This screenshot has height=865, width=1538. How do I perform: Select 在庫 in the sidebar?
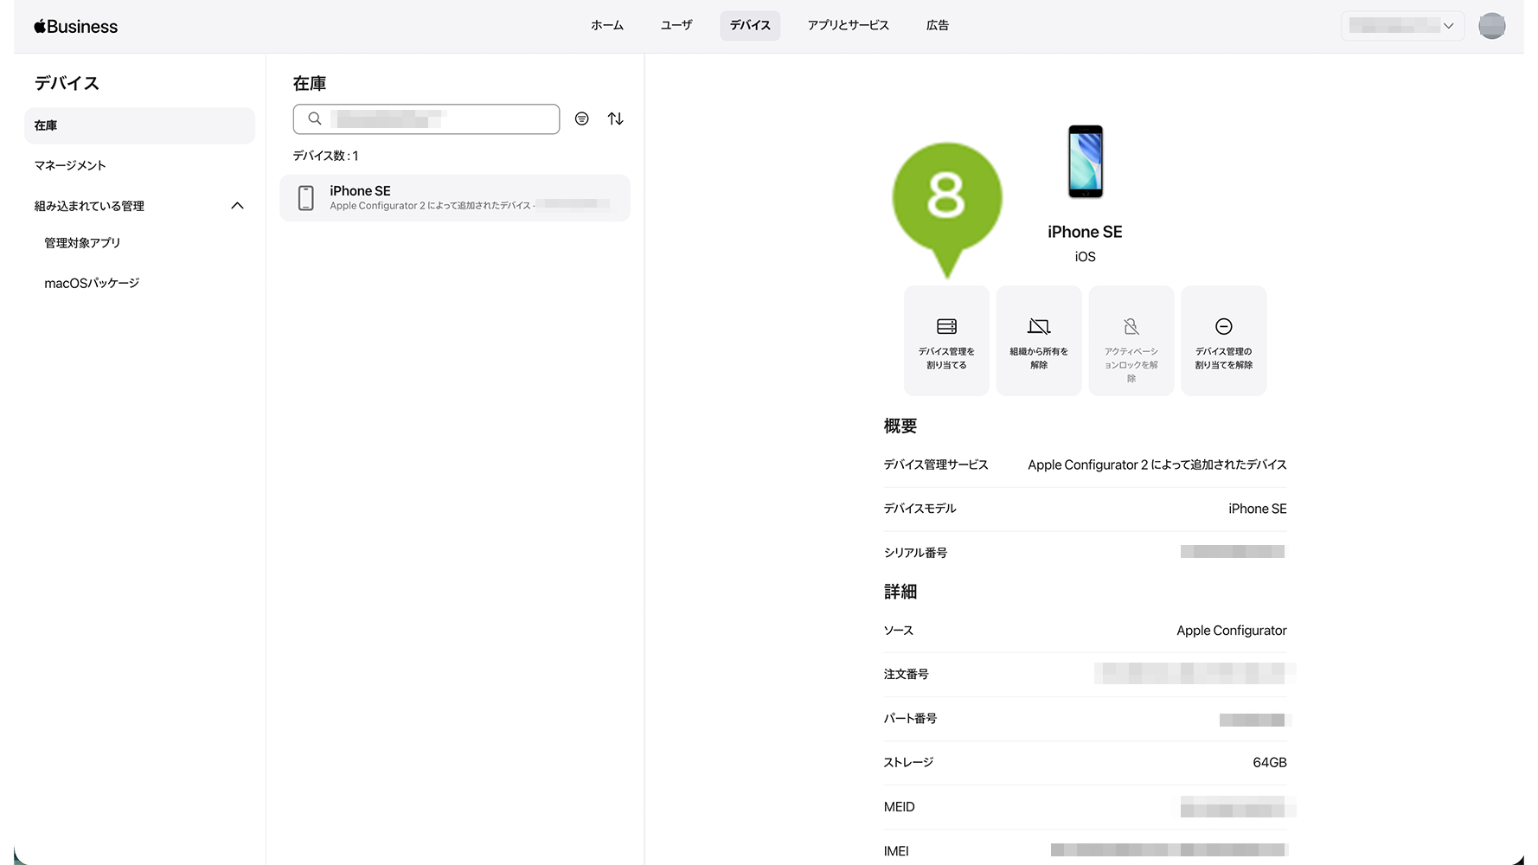point(139,125)
